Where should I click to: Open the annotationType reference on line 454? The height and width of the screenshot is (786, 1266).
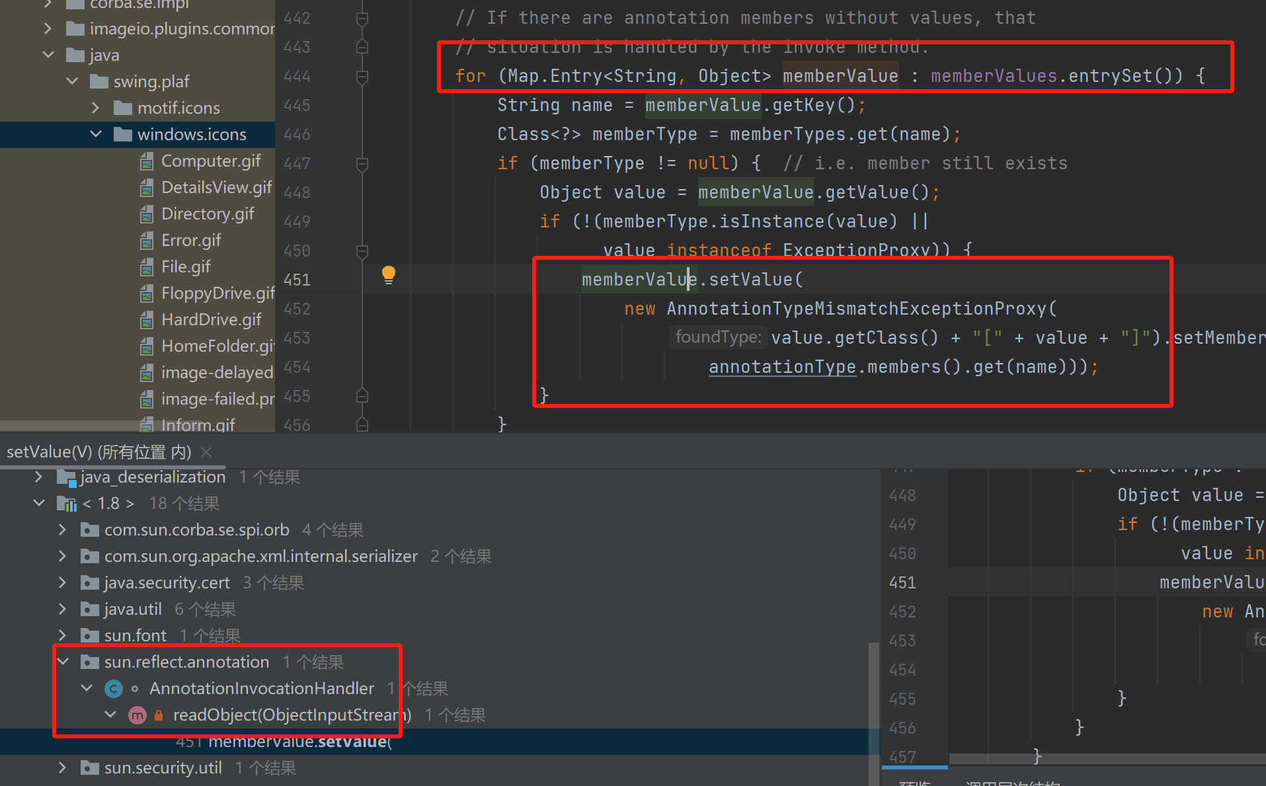tap(782, 367)
